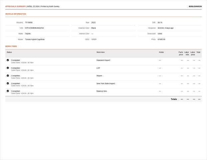
Task: Select the price value 61995.00
Action: (161, 39)
